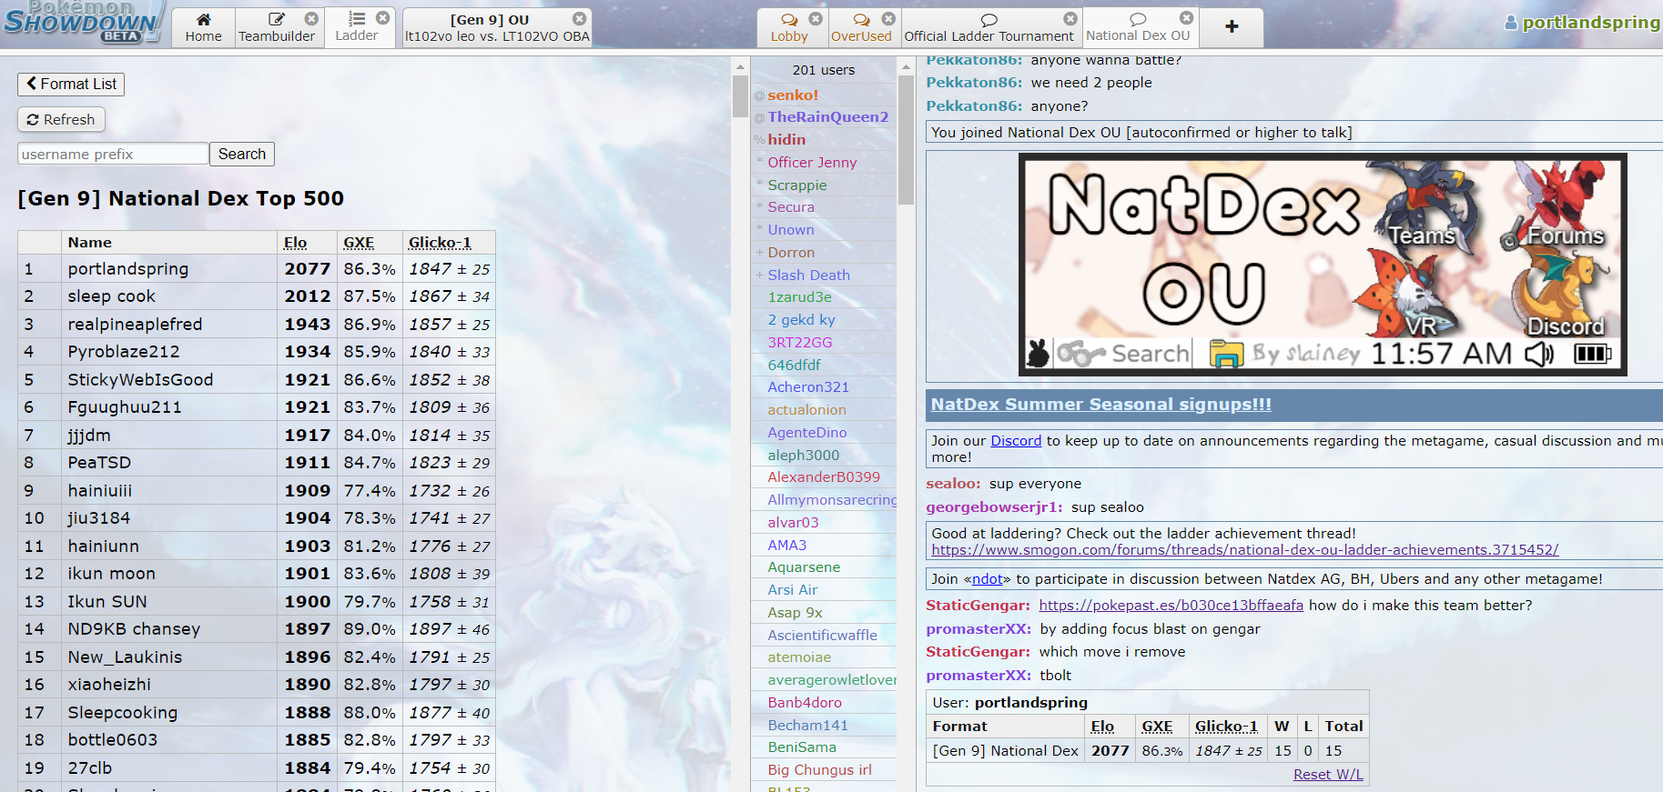The width and height of the screenshot is (1663, 792).
Task: Click the speaker icon in NatDex banner
Action: 1539,353
